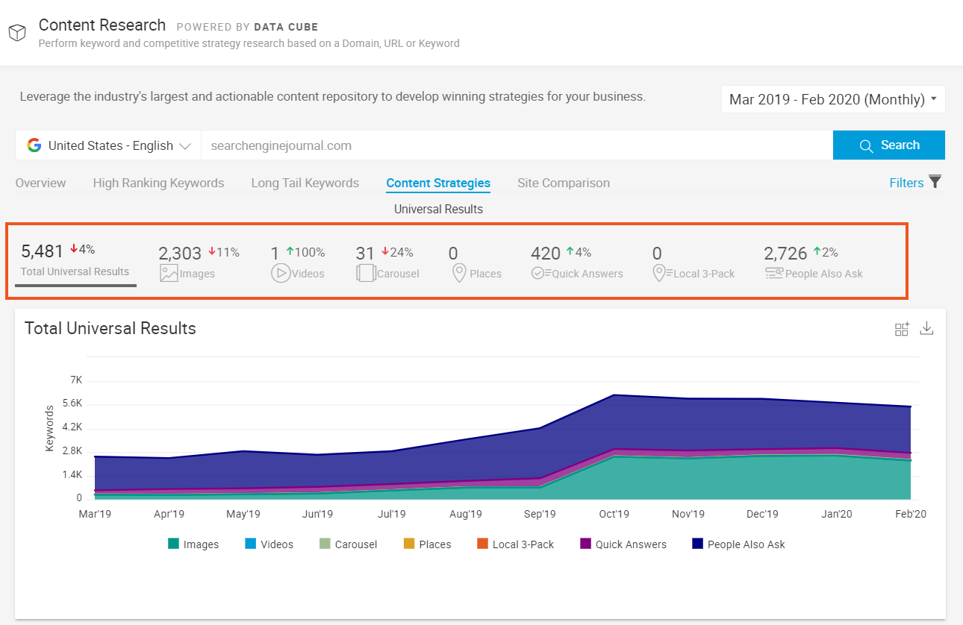The width and height of the screenshot is (963, 625).
Task: Expand the United States - English locale dropdown
Action: click(107, 145)
